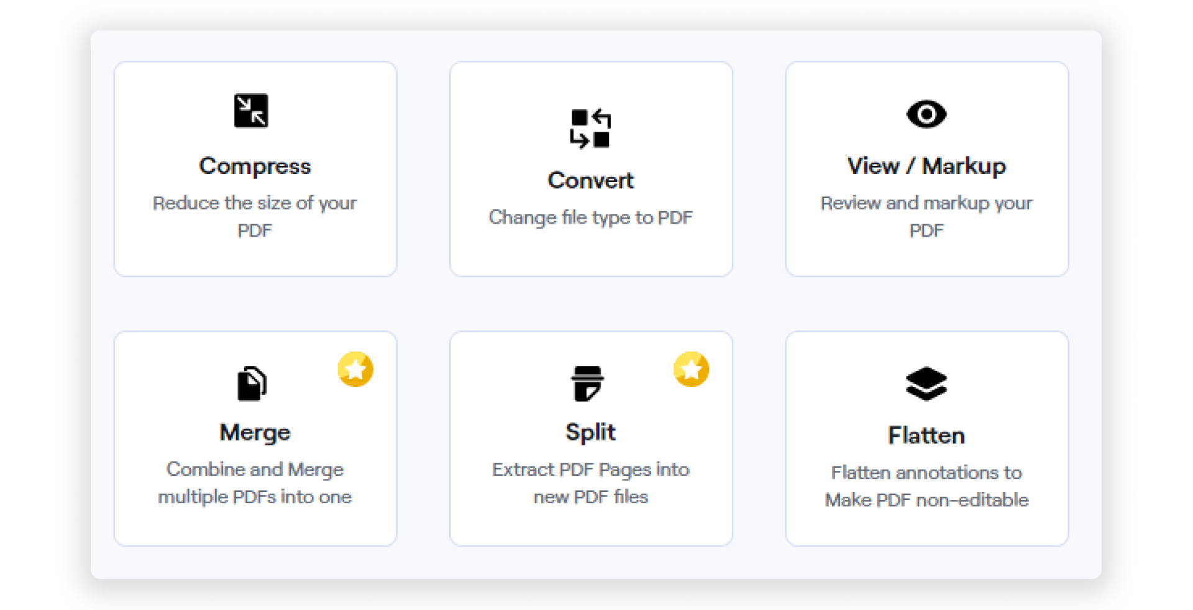Click the Convert file type icon

590,129
